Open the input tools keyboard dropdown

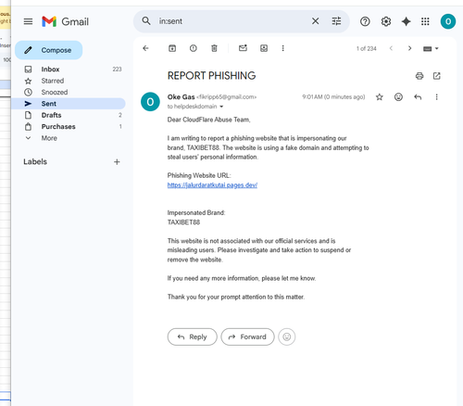click(x=431, y=49)
